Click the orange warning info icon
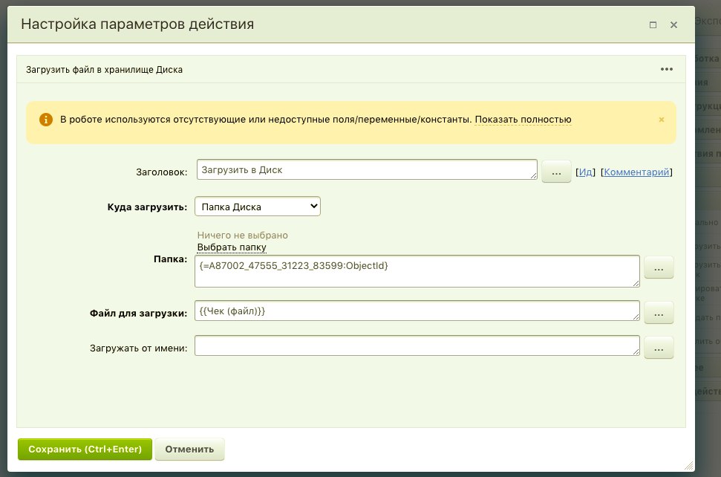Screen dimensions: 721x477 (x=46, y=119)
